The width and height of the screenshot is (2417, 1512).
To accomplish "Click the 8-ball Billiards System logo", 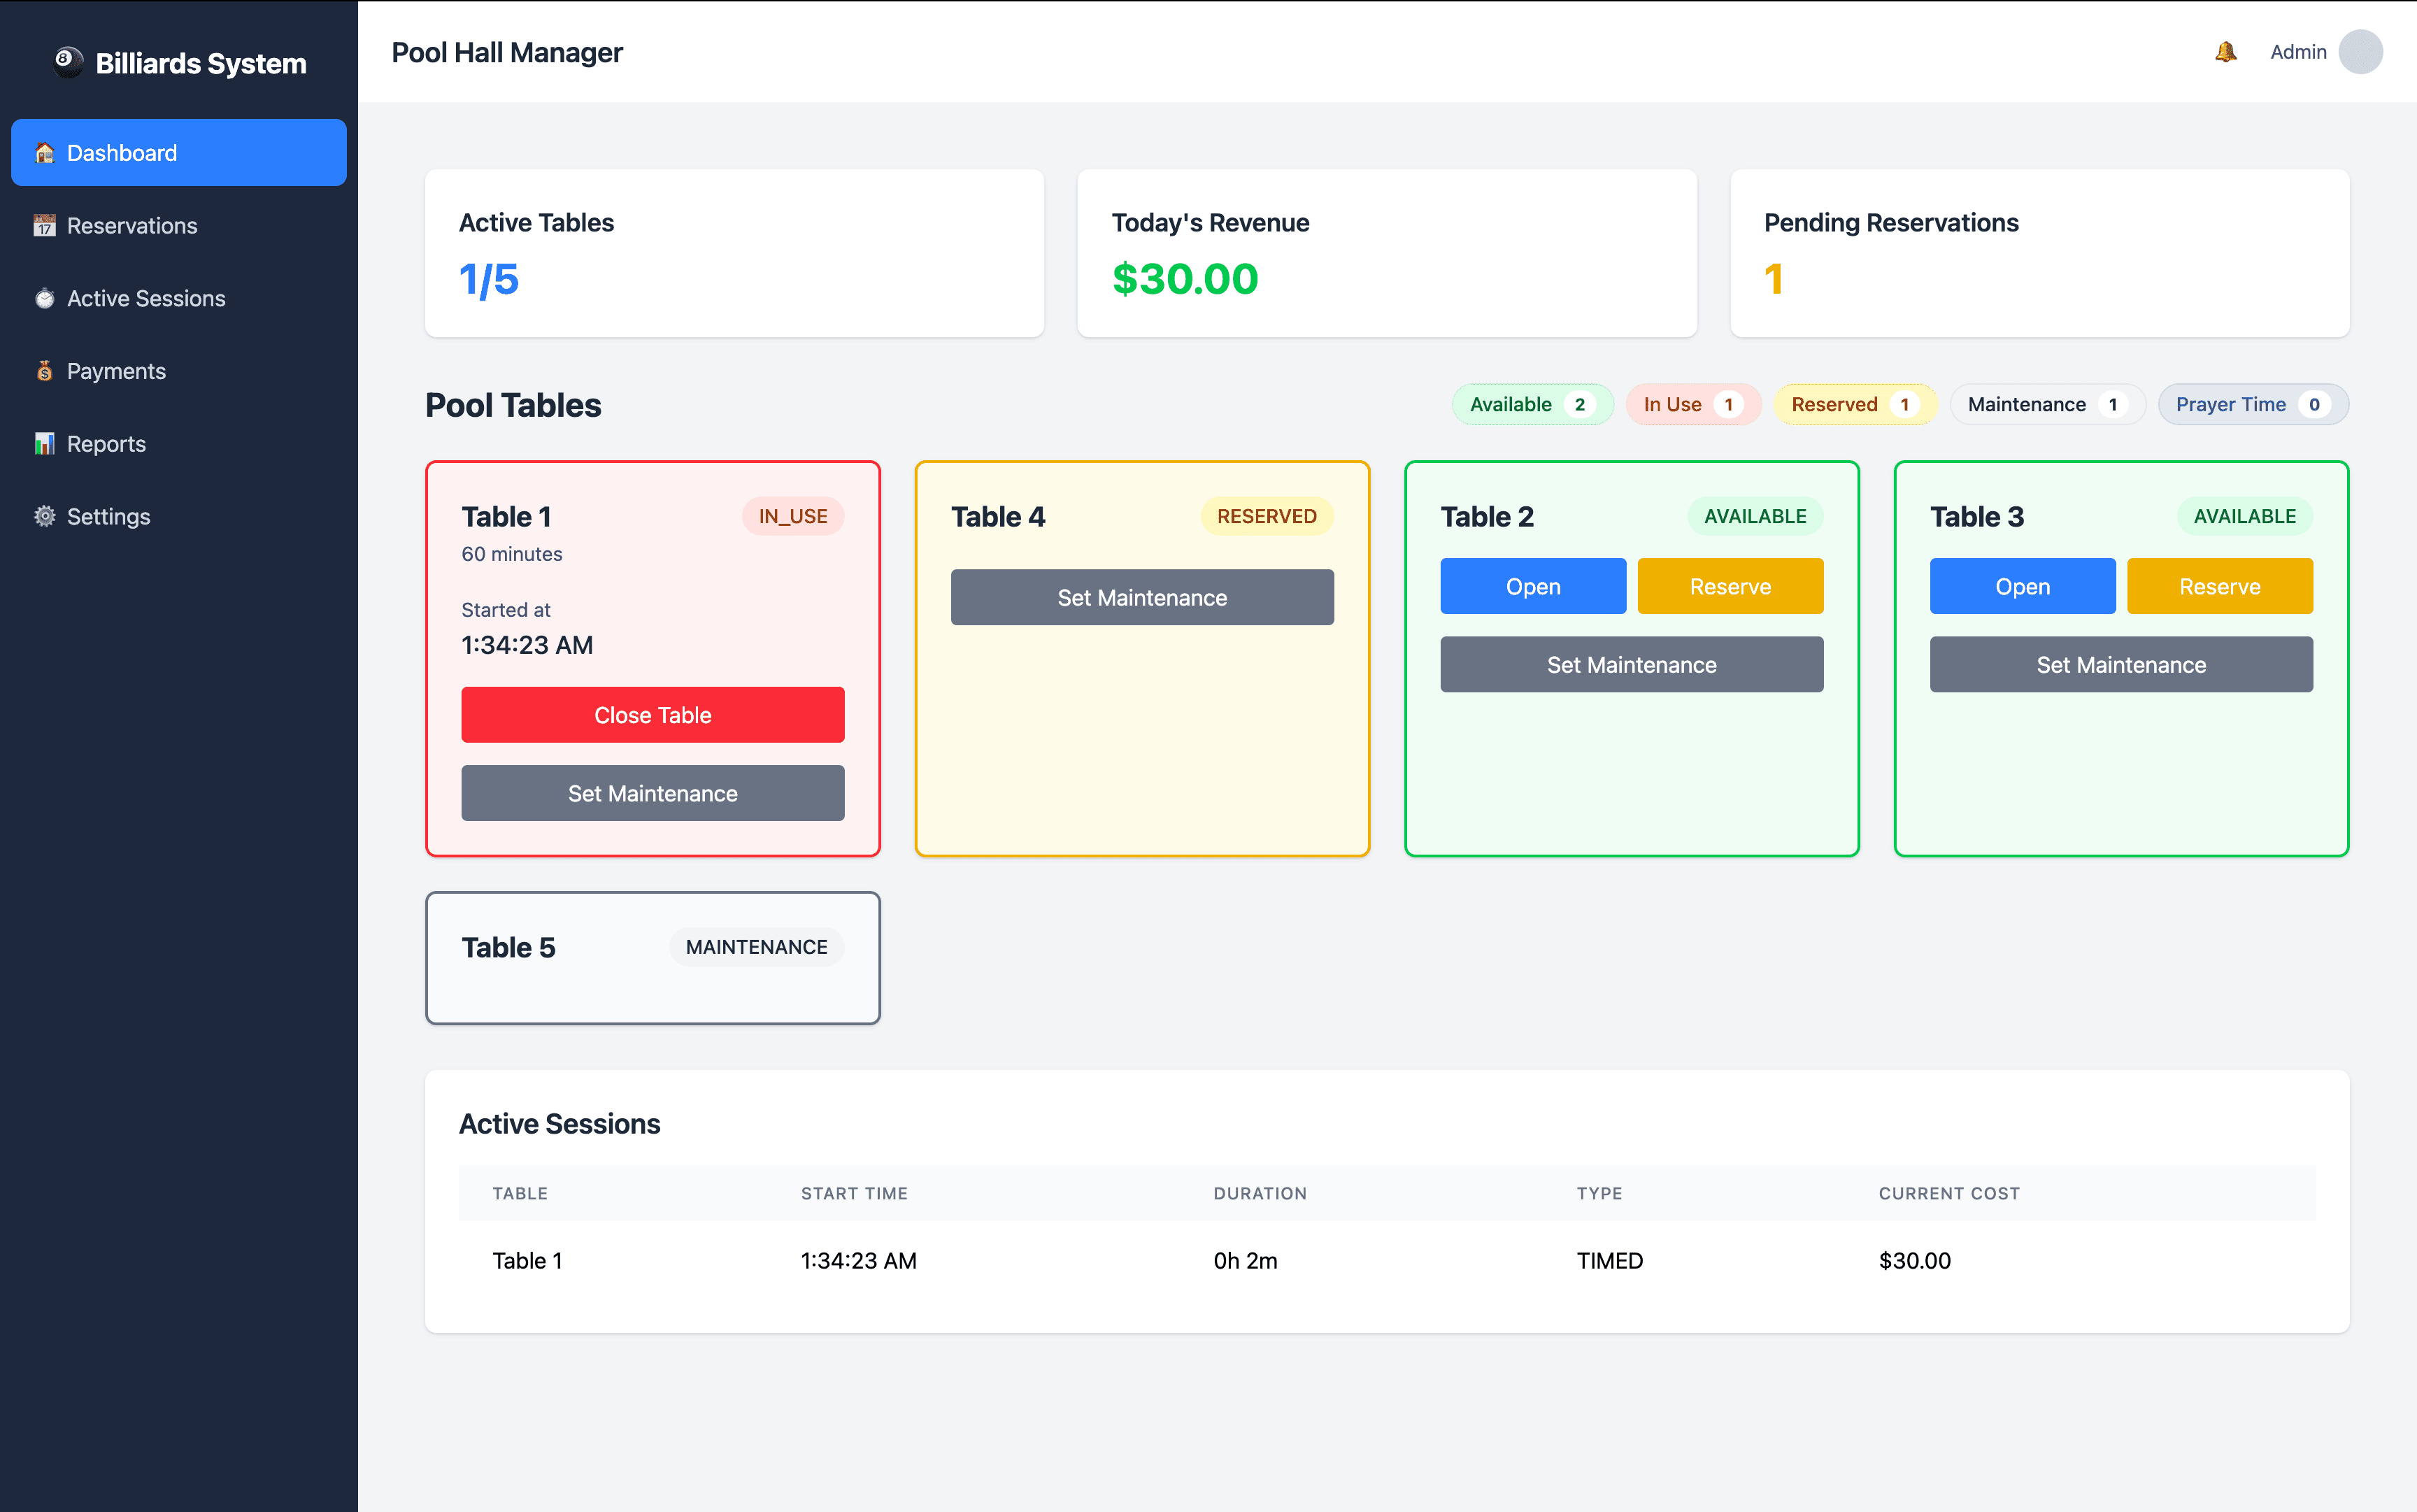I will [x=68, y=62].
